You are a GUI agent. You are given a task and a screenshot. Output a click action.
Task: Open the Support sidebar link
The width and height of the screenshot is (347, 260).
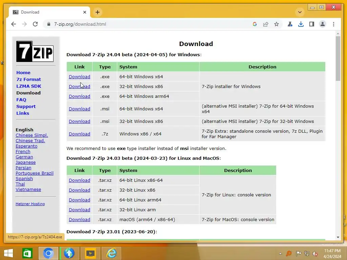[26, 107]
